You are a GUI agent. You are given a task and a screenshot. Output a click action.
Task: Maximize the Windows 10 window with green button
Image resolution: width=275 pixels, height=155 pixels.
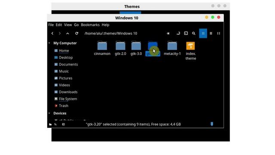[x=213, y=17]
